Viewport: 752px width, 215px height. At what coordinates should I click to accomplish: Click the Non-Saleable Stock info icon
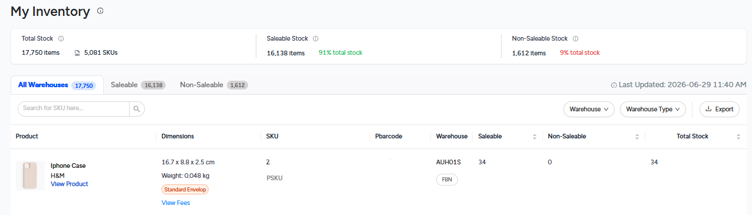tap(575, 39)
